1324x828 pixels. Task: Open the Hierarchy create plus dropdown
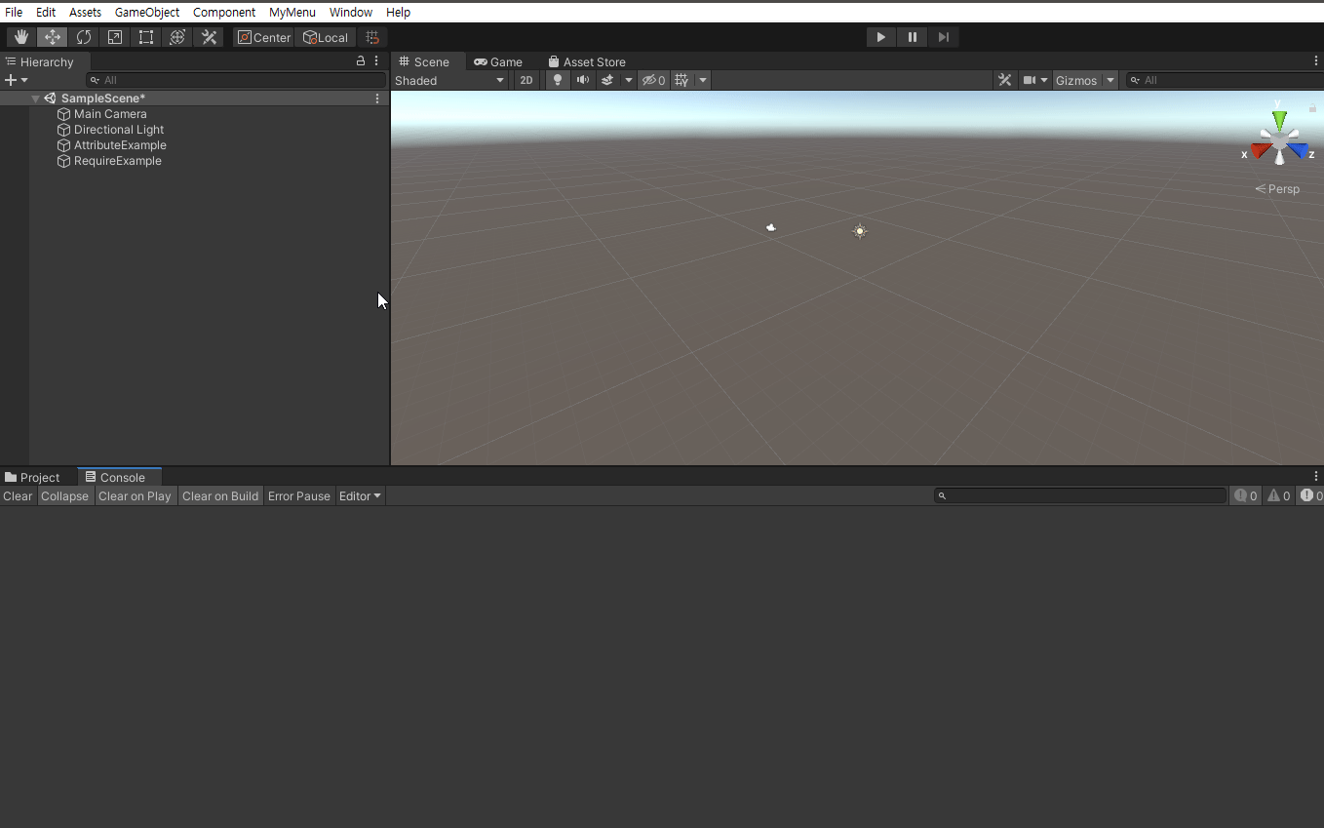click(x=17, y=80)
